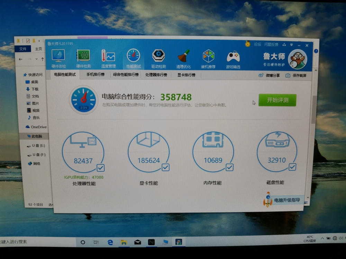Open the Mail app on taskbar
Viewport: 346px width, 259px height.
[137, 242]
